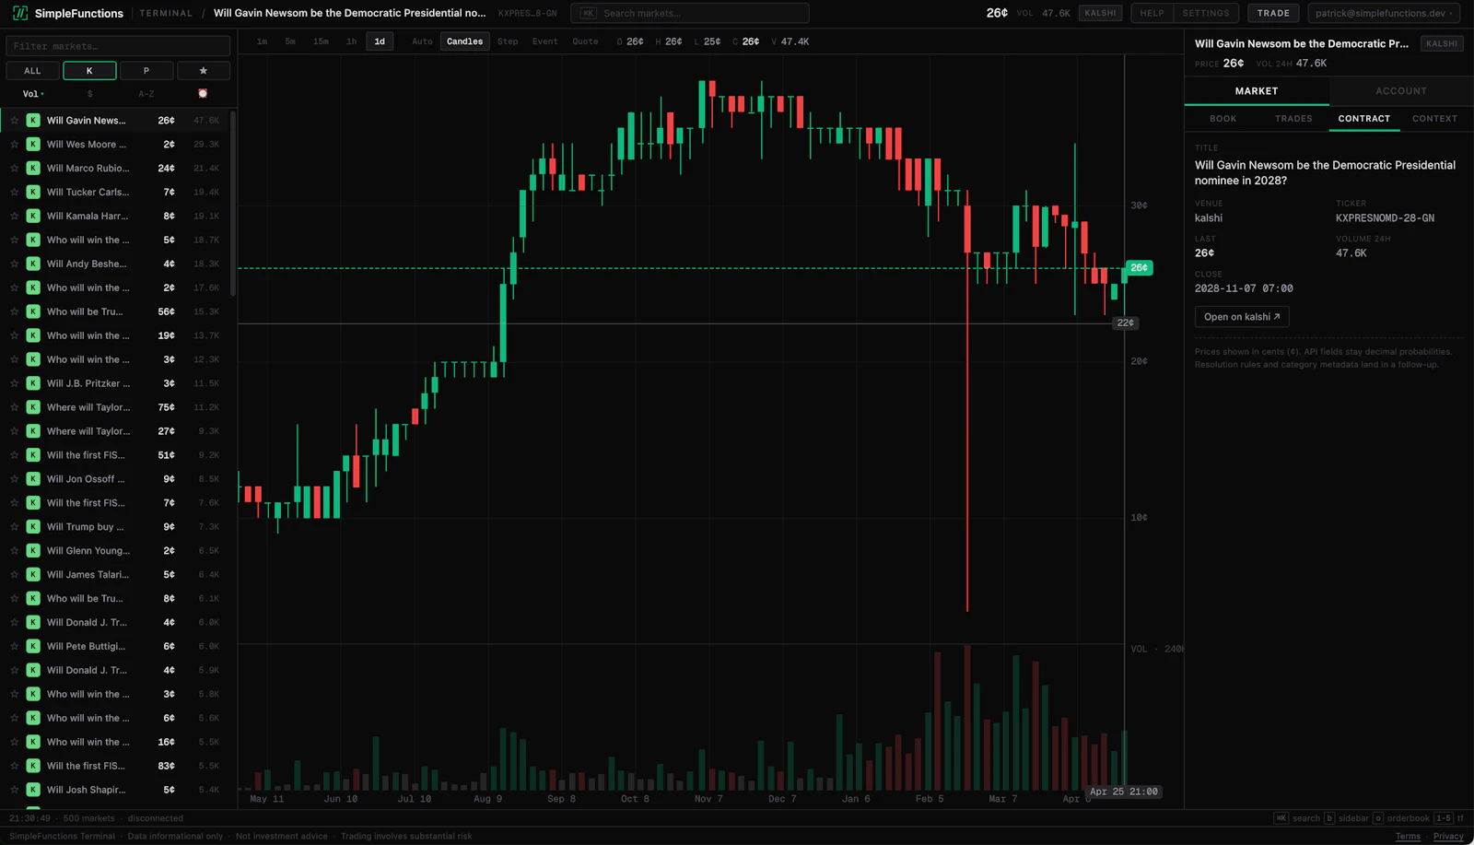Screen dimensions: 1474x845
Task: Select the CONTRACT sub-tab
Action: 1364,119
